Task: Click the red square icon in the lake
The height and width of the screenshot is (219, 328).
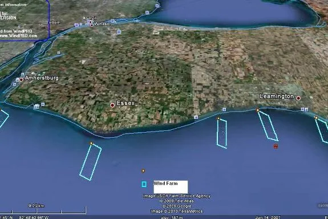Action: tap(276, 146)
